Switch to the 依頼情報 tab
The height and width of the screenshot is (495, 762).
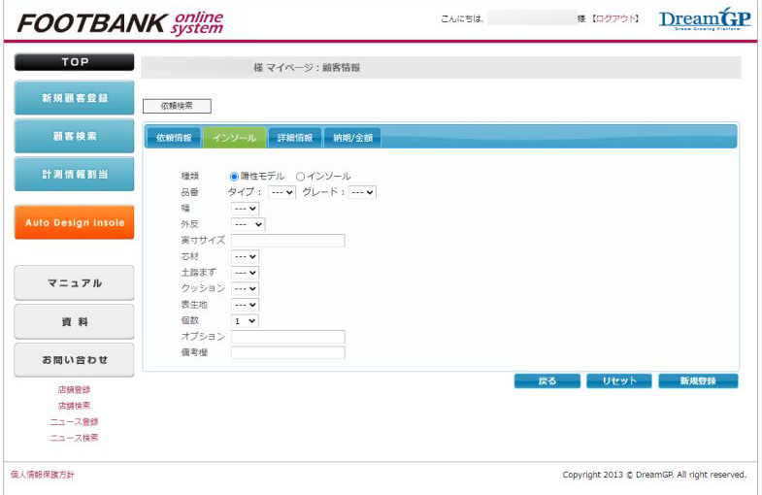pos(174,138)
